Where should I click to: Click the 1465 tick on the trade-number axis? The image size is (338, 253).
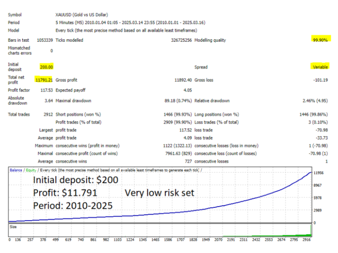pos(155,239)
